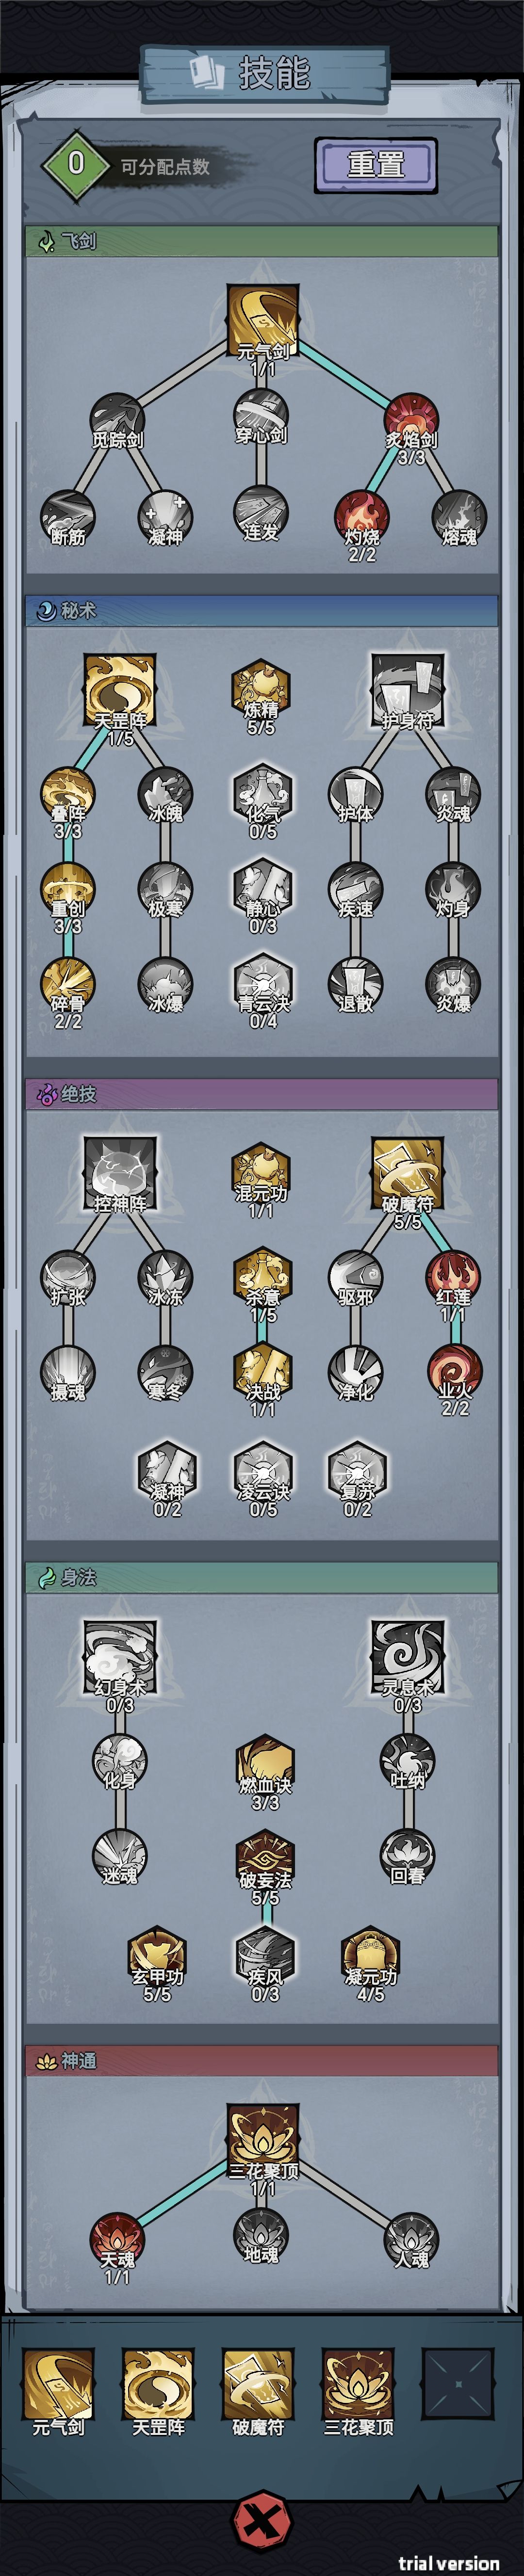Select the 天魂 red lotus node
This screenshot has width=524, height=2576.
(x=117, y=2239)
